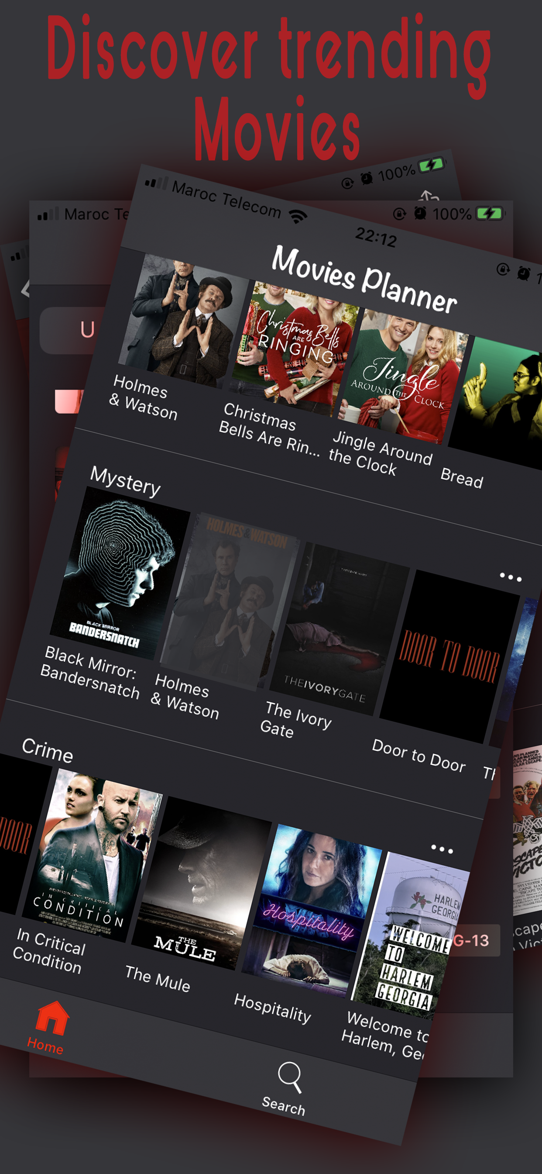Open Door to Door poster in Mystery
The height and width of the screenshot is (1174, 542).
click(449, 657)
